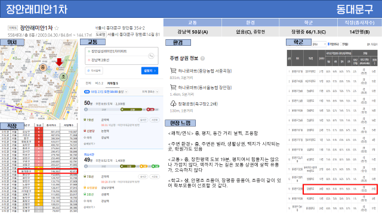Screen dimensions: 382x214
Task: Click the 초 elementary school marker on map
Action: (x=63, y=77)
